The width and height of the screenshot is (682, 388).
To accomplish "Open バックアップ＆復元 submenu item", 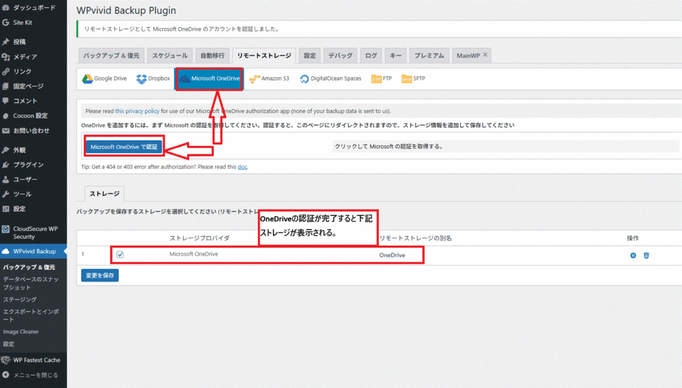I will [x=29, y=268].
